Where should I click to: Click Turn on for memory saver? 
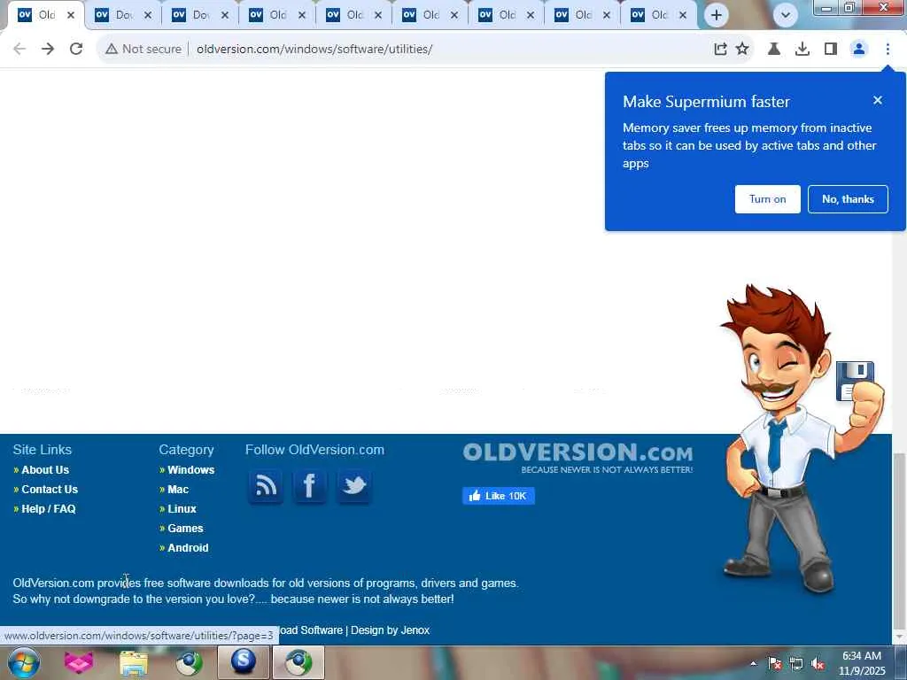[x=768, y=199]
